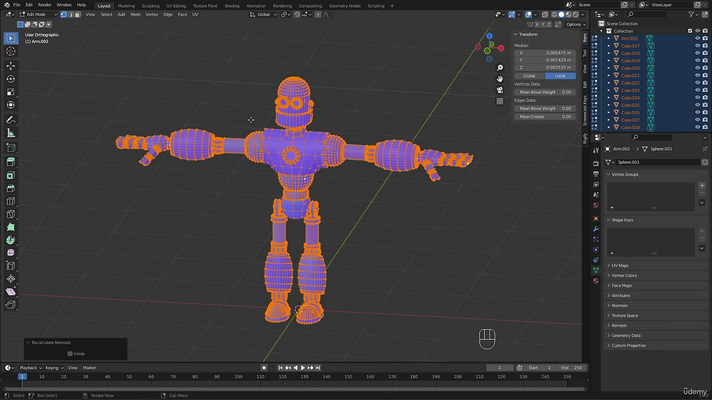Select the Annotate pencil tool
The image size is (712, 400).
(11, 120)
